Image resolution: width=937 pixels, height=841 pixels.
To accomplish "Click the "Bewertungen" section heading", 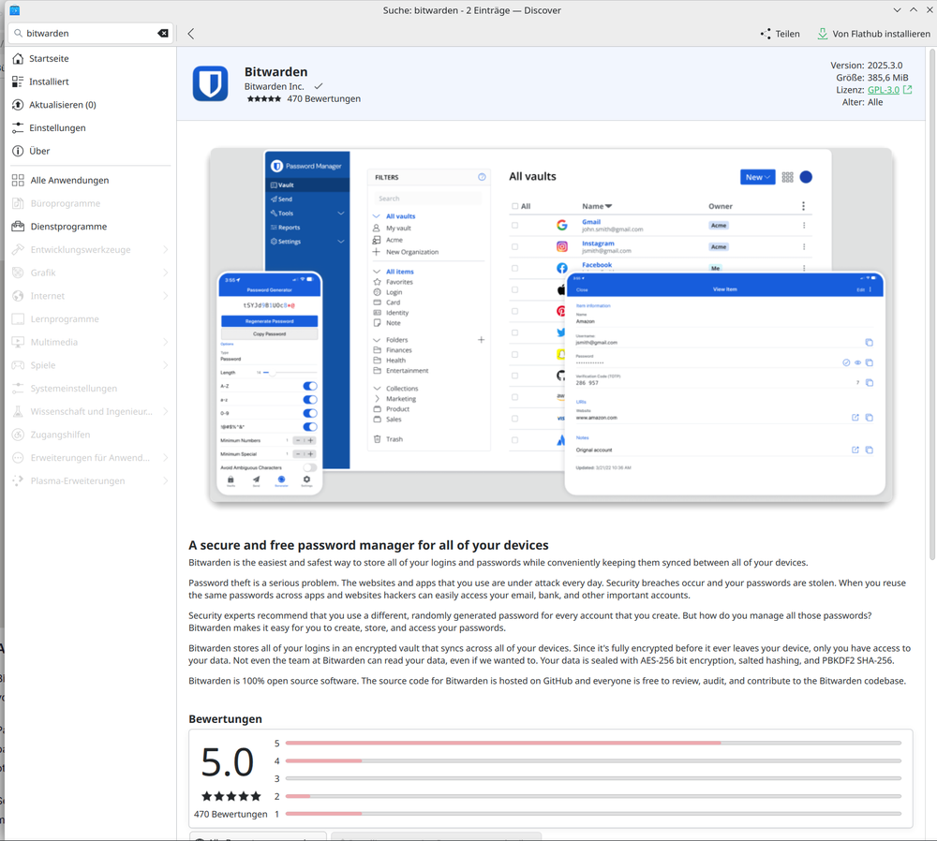I will coord(225,719).
